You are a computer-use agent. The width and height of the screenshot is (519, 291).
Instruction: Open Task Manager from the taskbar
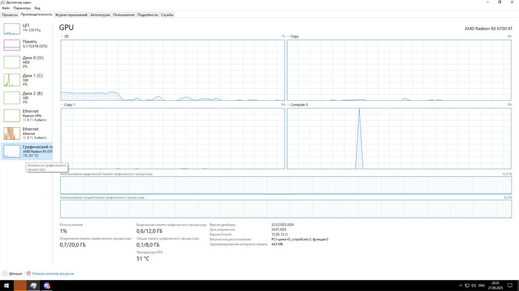(33, 285)
